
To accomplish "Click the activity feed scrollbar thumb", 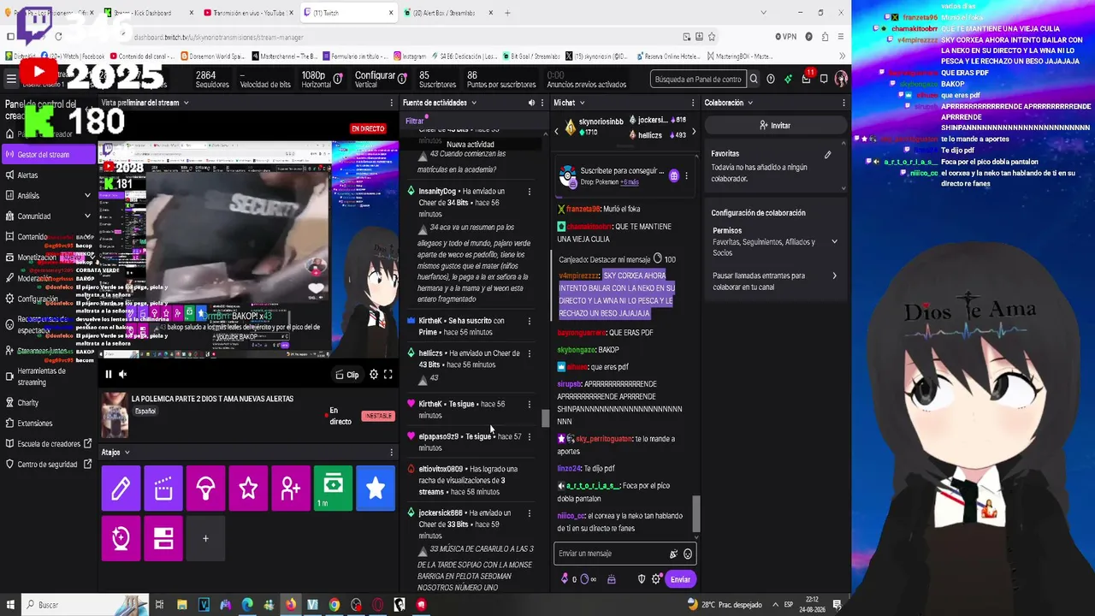I will tap(545, 418).
